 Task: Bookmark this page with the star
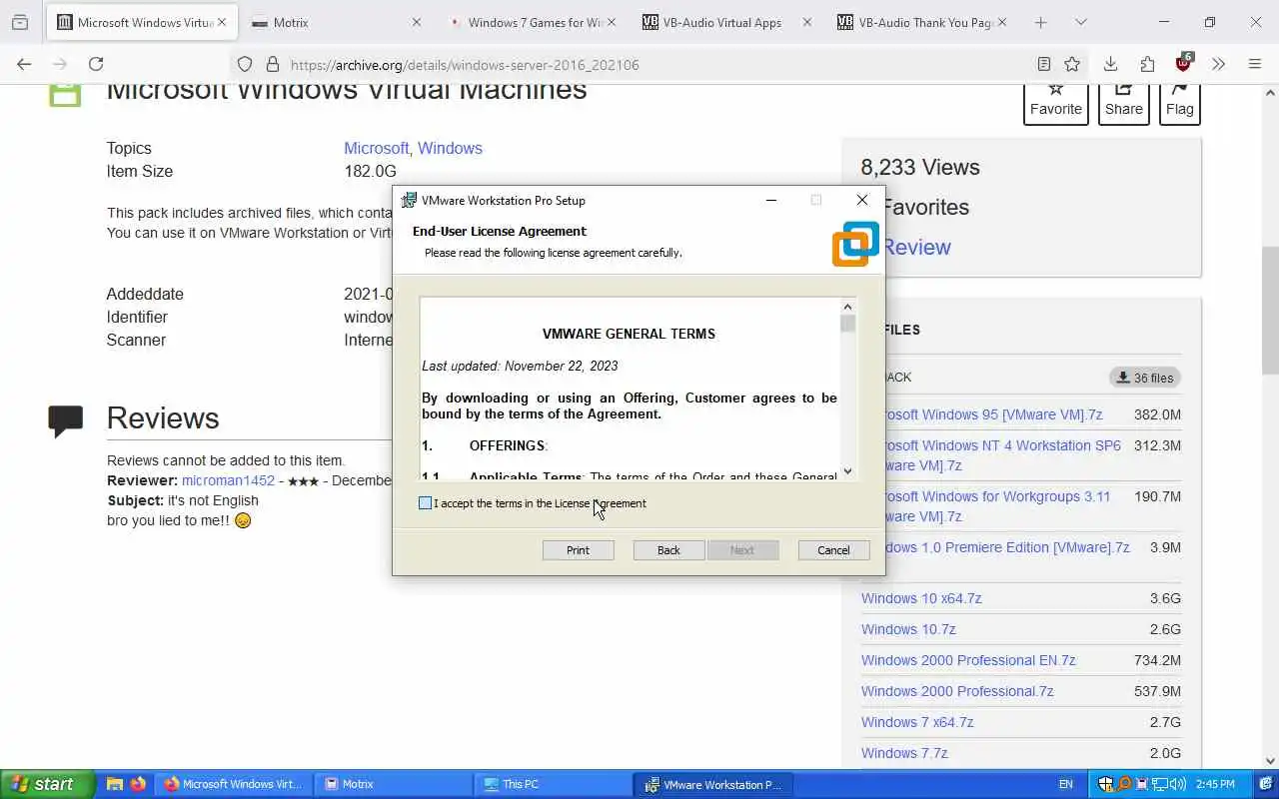coord(1072,64)
